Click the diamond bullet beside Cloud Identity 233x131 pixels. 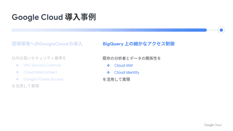tap(108, 72)
